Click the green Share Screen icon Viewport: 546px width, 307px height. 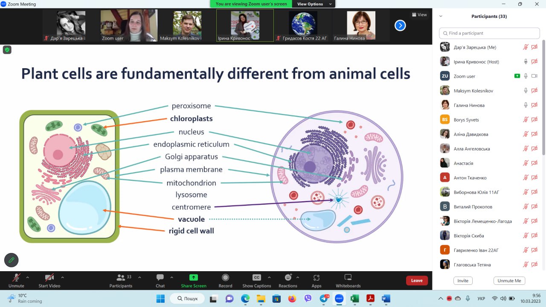pyautogui.click(x=193, y=278)
